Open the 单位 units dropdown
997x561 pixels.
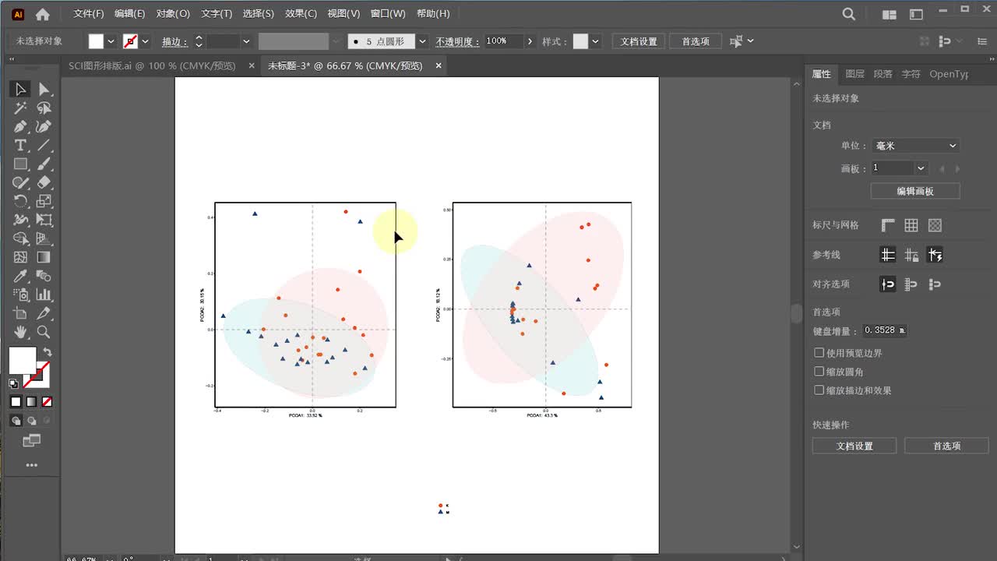915,146
